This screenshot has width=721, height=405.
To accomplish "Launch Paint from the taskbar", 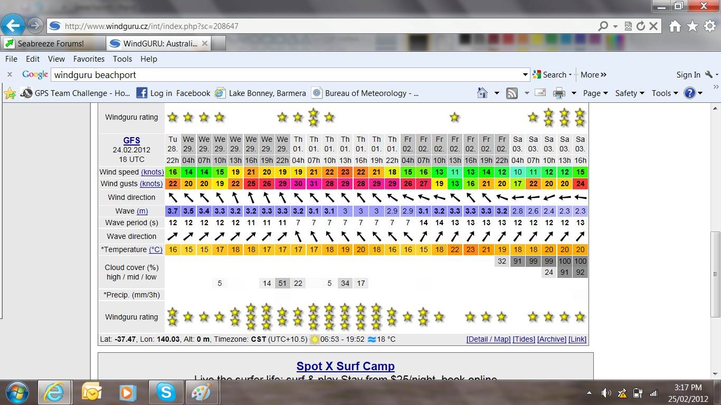I will (201, 392).
